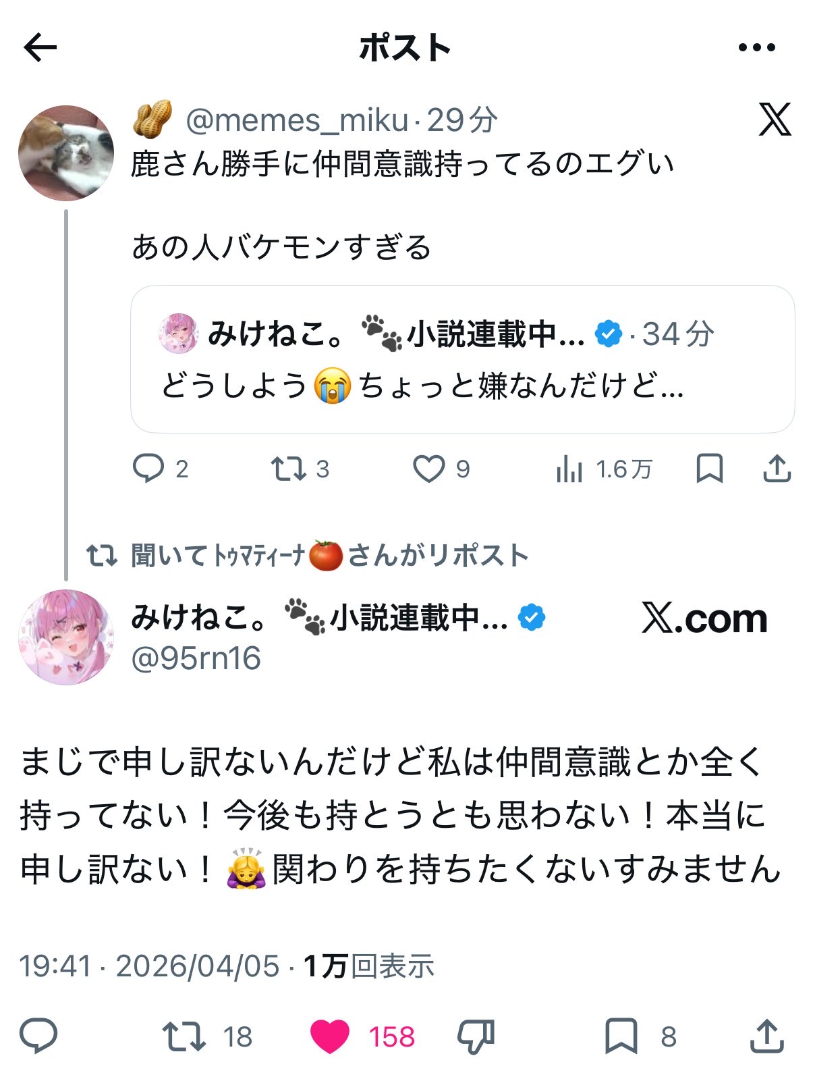813x1079 pixels.
Task: Reply to the main みけねこ post
Action: click(38, 1036)
